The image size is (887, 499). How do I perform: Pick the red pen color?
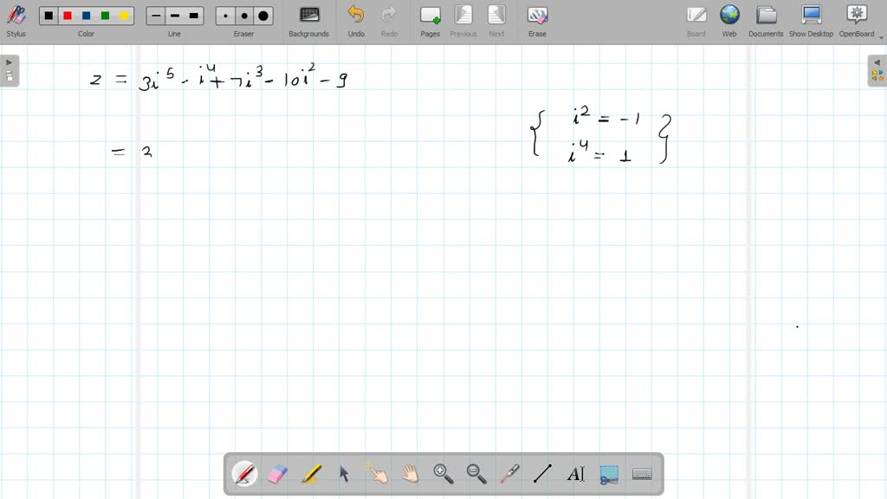coord(67,15)
